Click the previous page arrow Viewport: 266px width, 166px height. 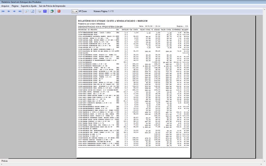pos(9,11)
